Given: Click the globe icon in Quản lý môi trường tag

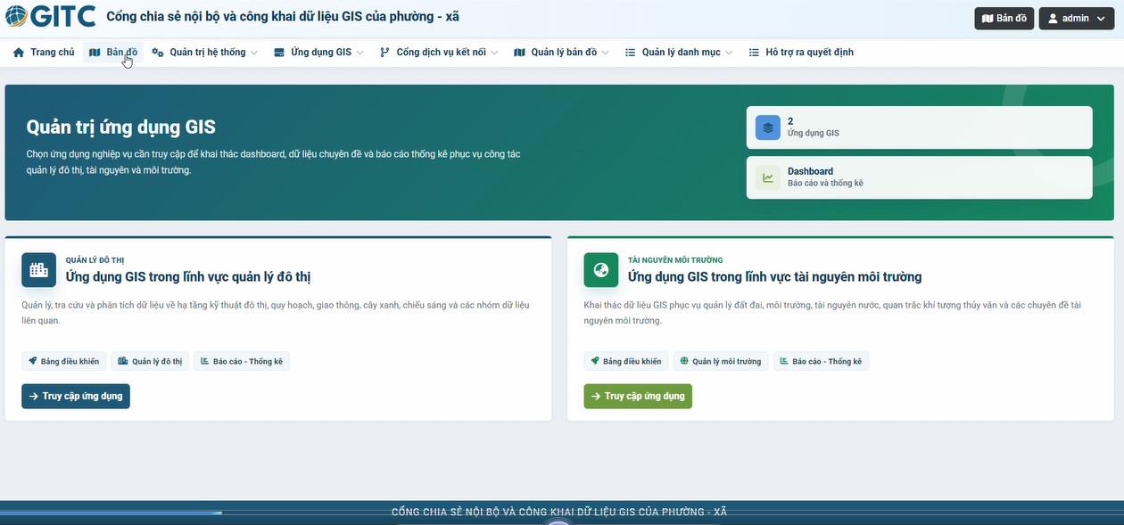Looking at the screenshot, I should (684, 361).
